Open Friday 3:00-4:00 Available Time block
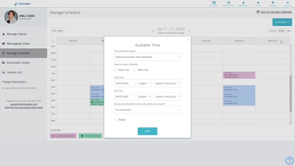Image resolution: width=295 pixels, height=166 pixels. tap(239, 89)
